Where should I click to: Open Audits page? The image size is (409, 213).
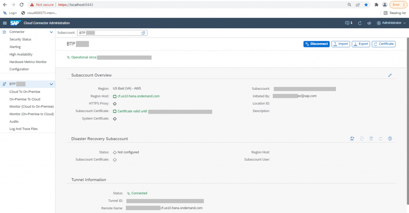pyautogui.click(x=14, y=122)
